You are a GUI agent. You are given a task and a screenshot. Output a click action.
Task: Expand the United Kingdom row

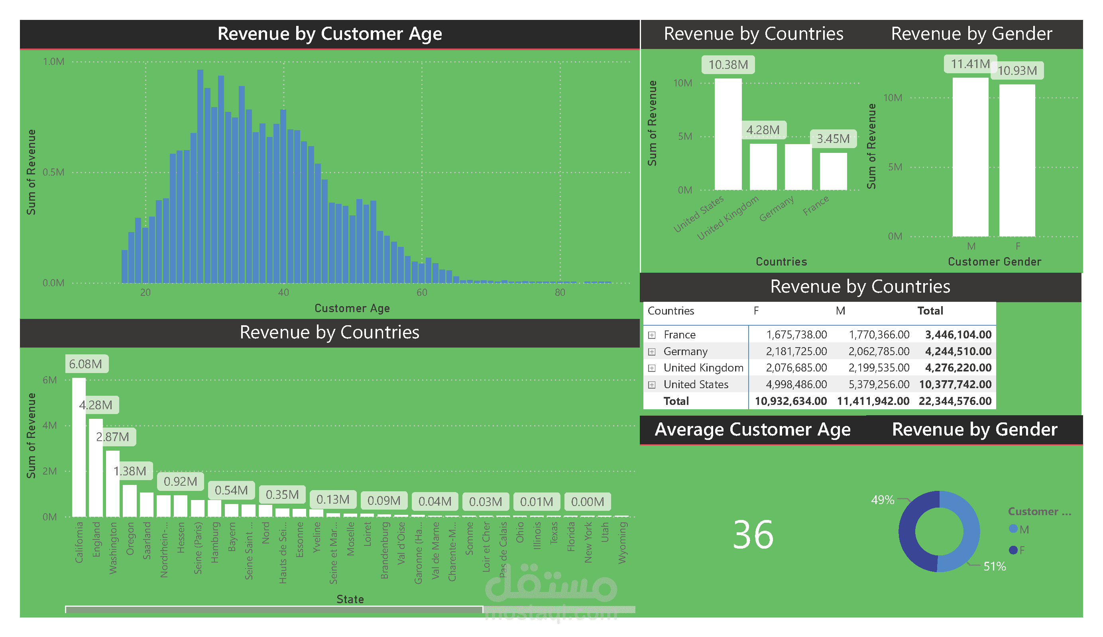652,368
